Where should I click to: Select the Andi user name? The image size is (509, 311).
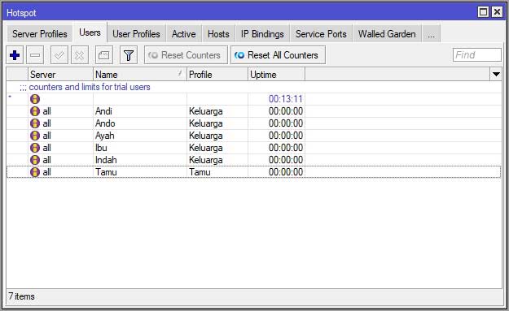click(103, 111)
